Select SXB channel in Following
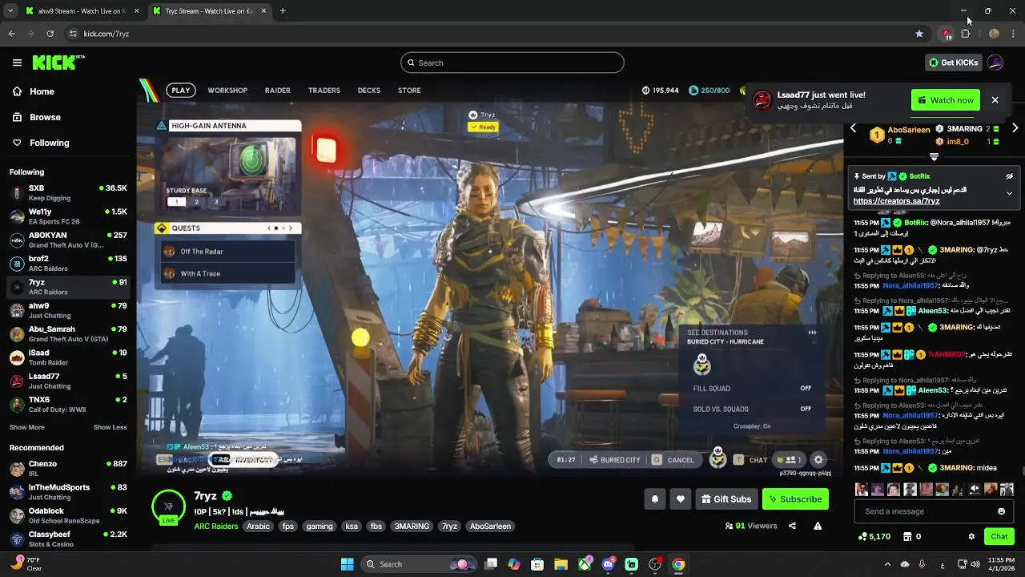The width and height of the screenshot is (1025, 577). pyautogui.click(x=67, y=193)
